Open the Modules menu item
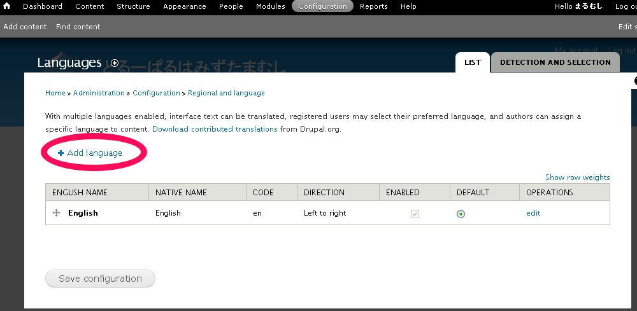637x311 pixels. coord(270,6)
